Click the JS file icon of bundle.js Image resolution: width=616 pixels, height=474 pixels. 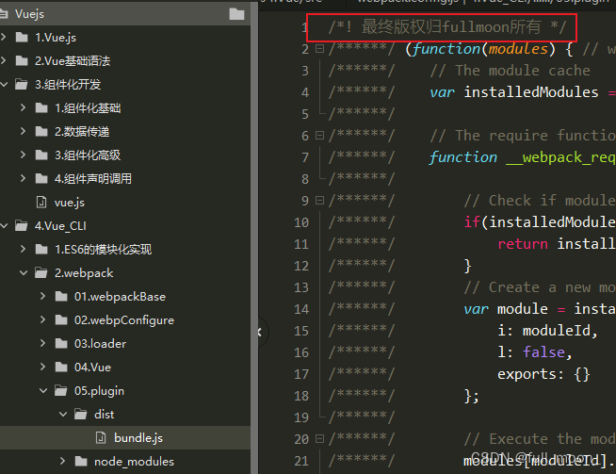click(101, 438)
